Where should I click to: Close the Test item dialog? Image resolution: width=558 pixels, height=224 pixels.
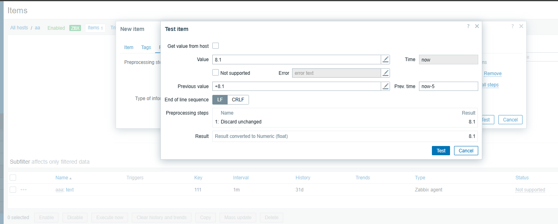[x=477, y=26]
